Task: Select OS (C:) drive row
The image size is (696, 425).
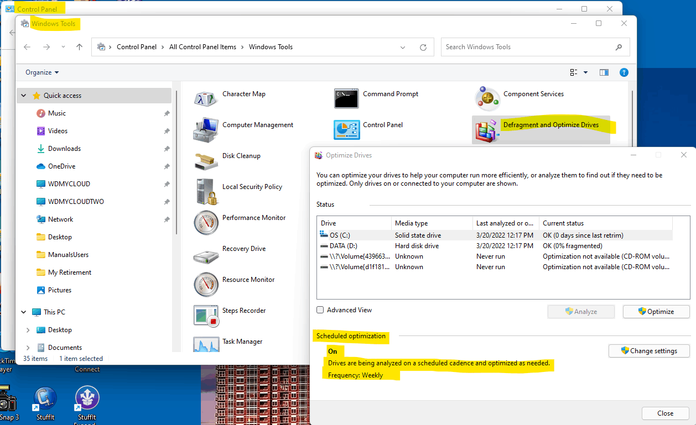Action: coord(495,235)
